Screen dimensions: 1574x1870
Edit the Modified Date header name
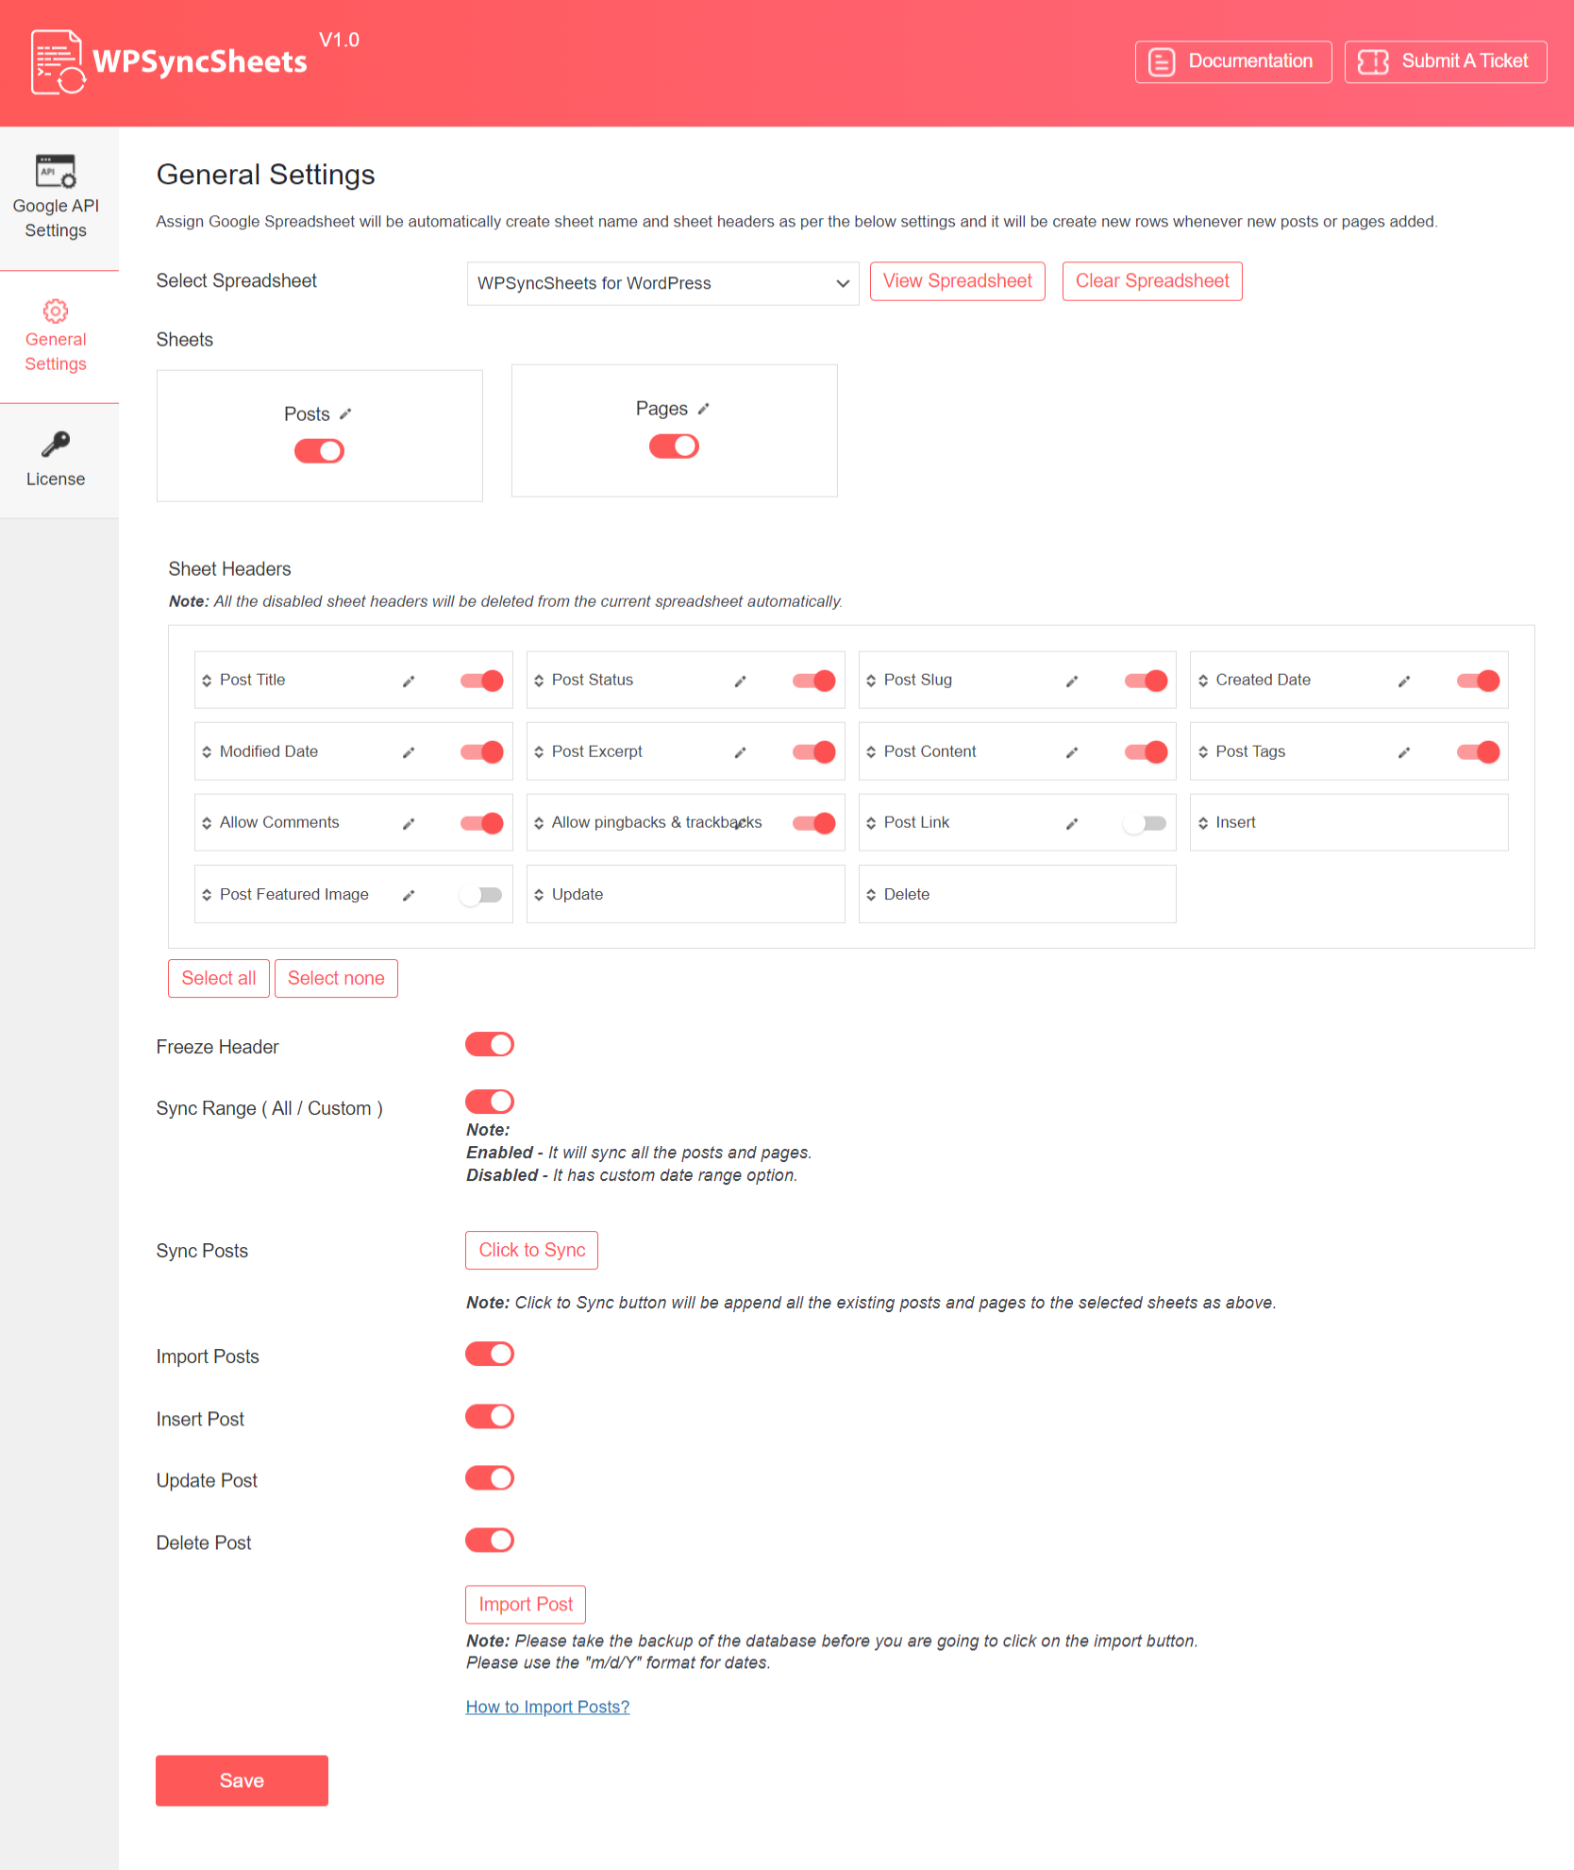(x=409, y=752)
